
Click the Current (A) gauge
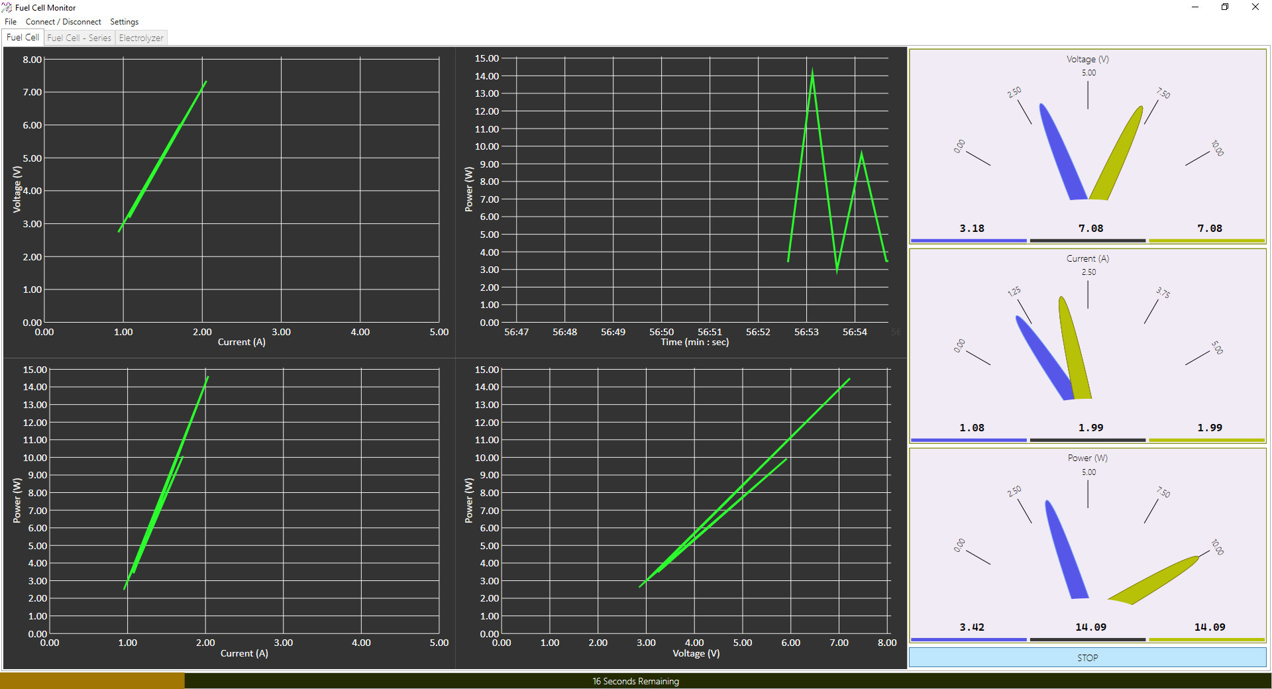click(1087, 344)
